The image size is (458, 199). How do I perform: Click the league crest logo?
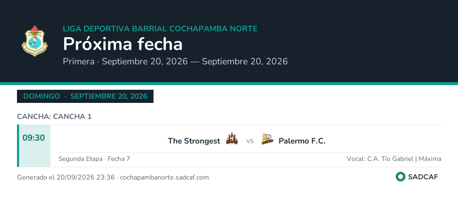(x=35, y=41)
